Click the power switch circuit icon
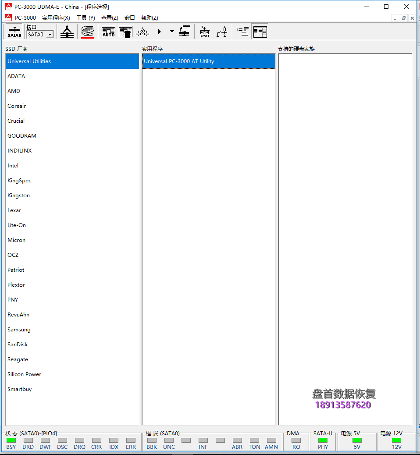Image resolution: width=420 pixels, height=455 pixels. (222, 32)
